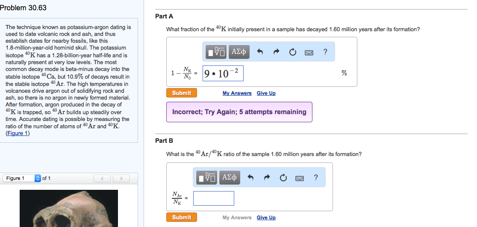Reset the Part A answer field
This screenshot has height=227, width=477.
pyautogui.click(x=292, y=52)
